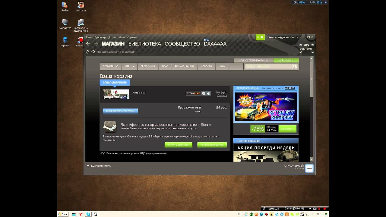386x217 pixels.
Task: Click the plus icon for Add a Game
Action: pyautogui.click(x=88, y=165)
